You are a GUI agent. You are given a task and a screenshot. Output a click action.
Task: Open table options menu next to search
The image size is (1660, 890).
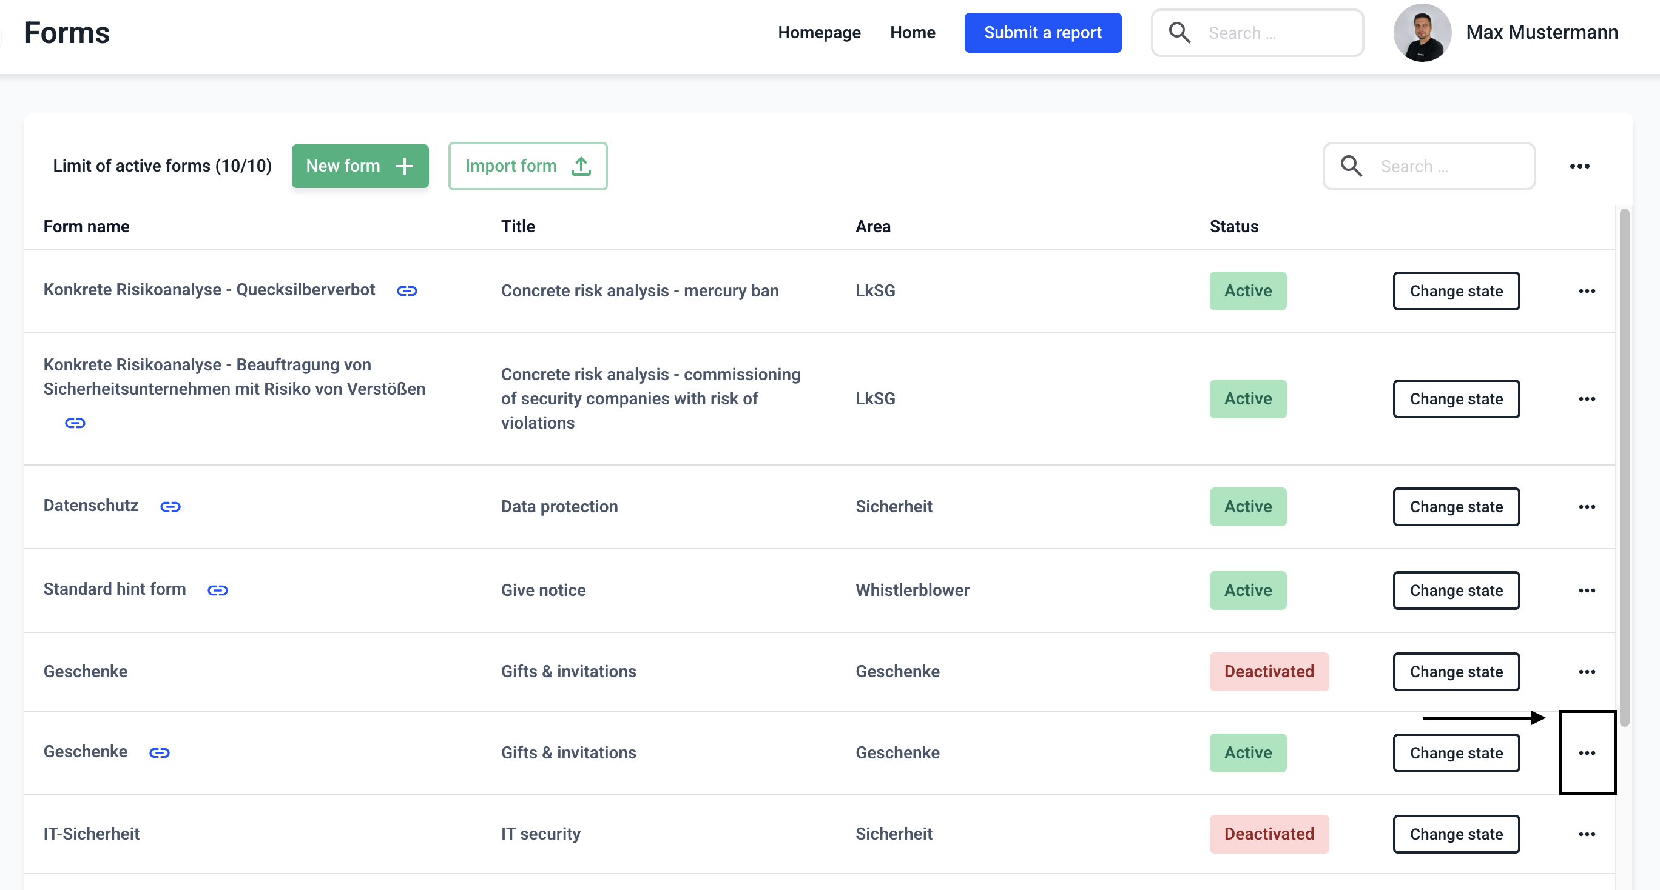(1579, 166)
